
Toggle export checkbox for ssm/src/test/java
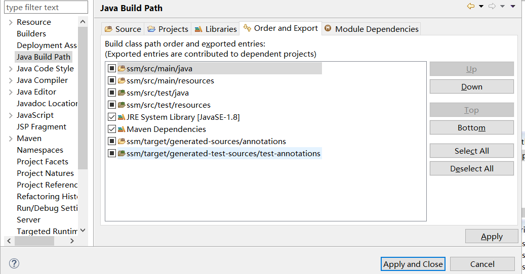tap(112, 93)
